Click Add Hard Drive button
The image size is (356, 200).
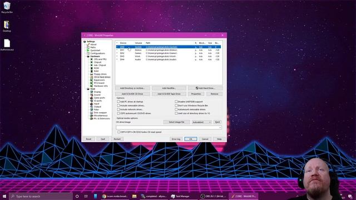[x=205, y=88]
